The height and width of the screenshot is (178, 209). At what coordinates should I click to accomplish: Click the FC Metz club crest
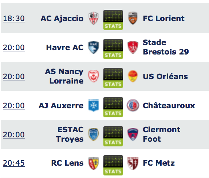pyautogui.click(x=133, y=163)
